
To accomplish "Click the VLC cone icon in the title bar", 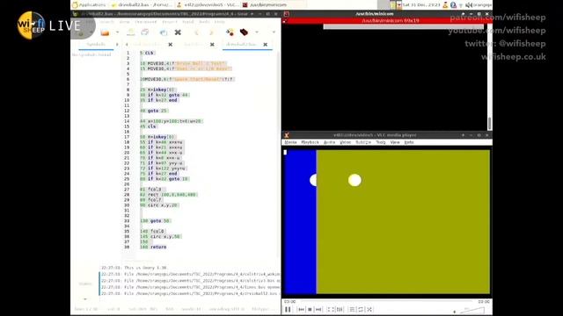I will pyautogui.click(x=287, y=135).
